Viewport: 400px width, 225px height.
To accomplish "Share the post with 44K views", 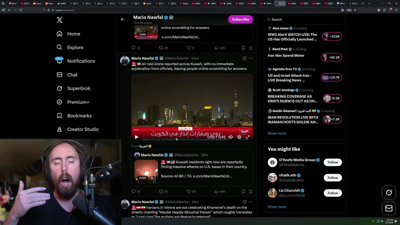I will coord(251,191).
